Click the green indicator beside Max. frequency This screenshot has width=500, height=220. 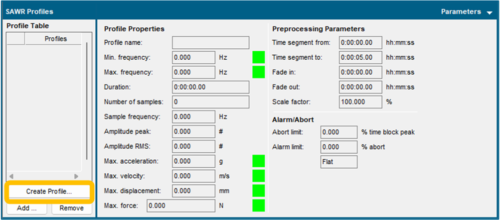coord(259,72)
